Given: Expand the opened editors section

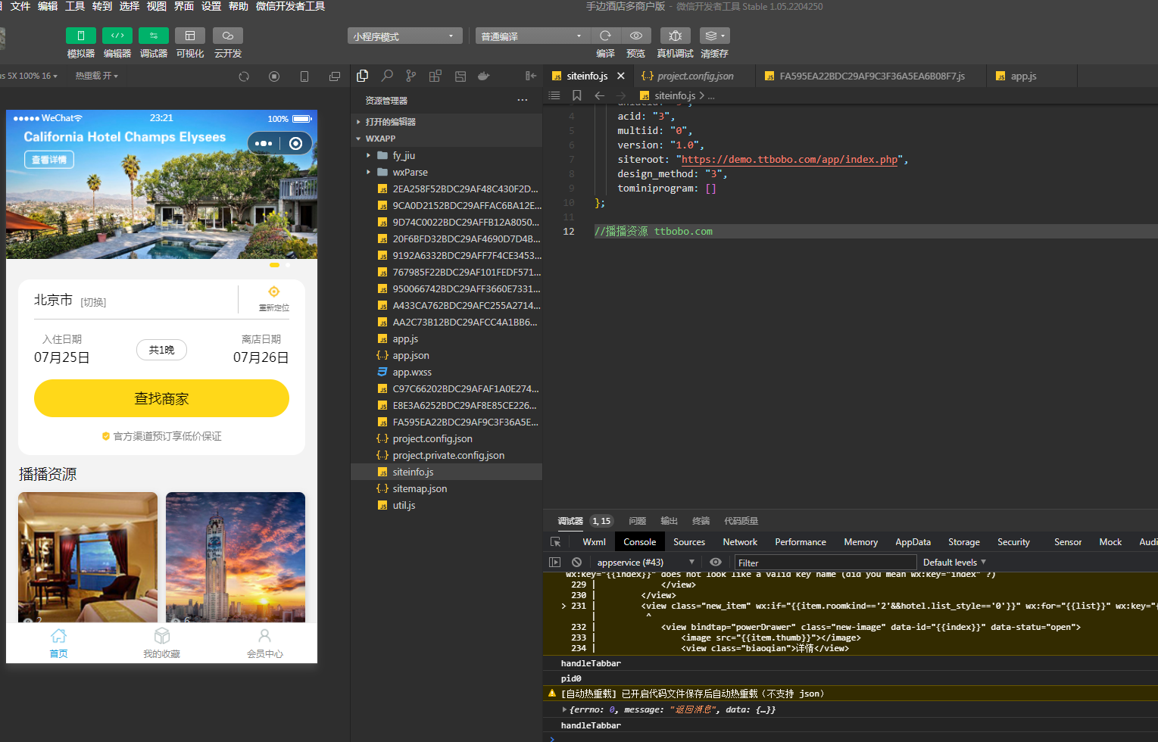Looking at the screenshot, I should pos(447,122).
